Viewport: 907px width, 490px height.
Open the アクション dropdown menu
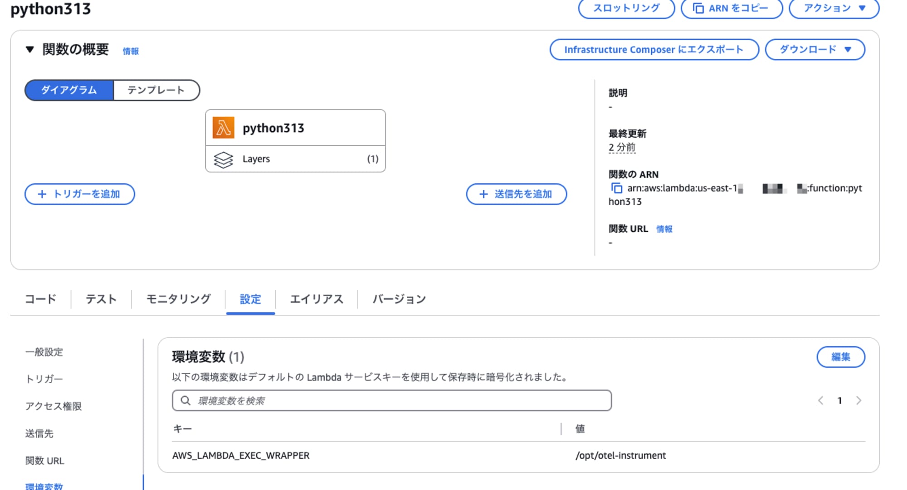834,8
